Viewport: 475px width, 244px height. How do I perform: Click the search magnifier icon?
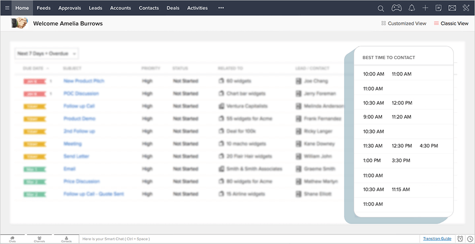pyautogui.click(x=381, y=8)
